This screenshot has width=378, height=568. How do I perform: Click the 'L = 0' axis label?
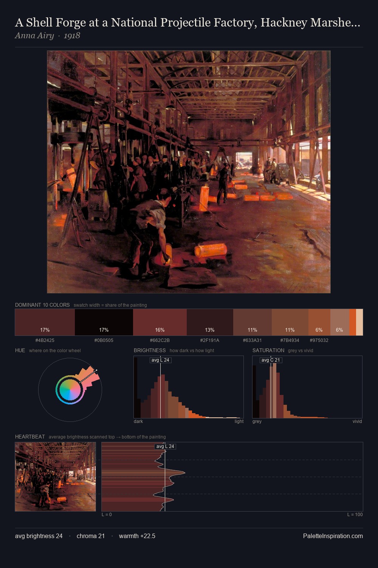[x=107, y=515]
